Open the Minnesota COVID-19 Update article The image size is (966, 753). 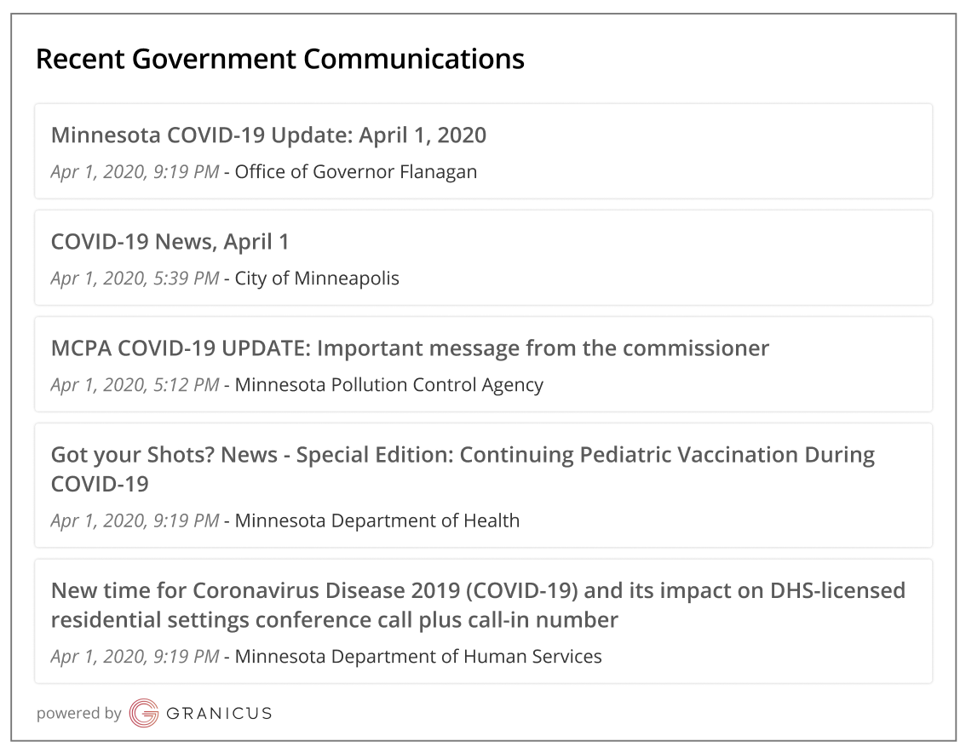(268, 135)
